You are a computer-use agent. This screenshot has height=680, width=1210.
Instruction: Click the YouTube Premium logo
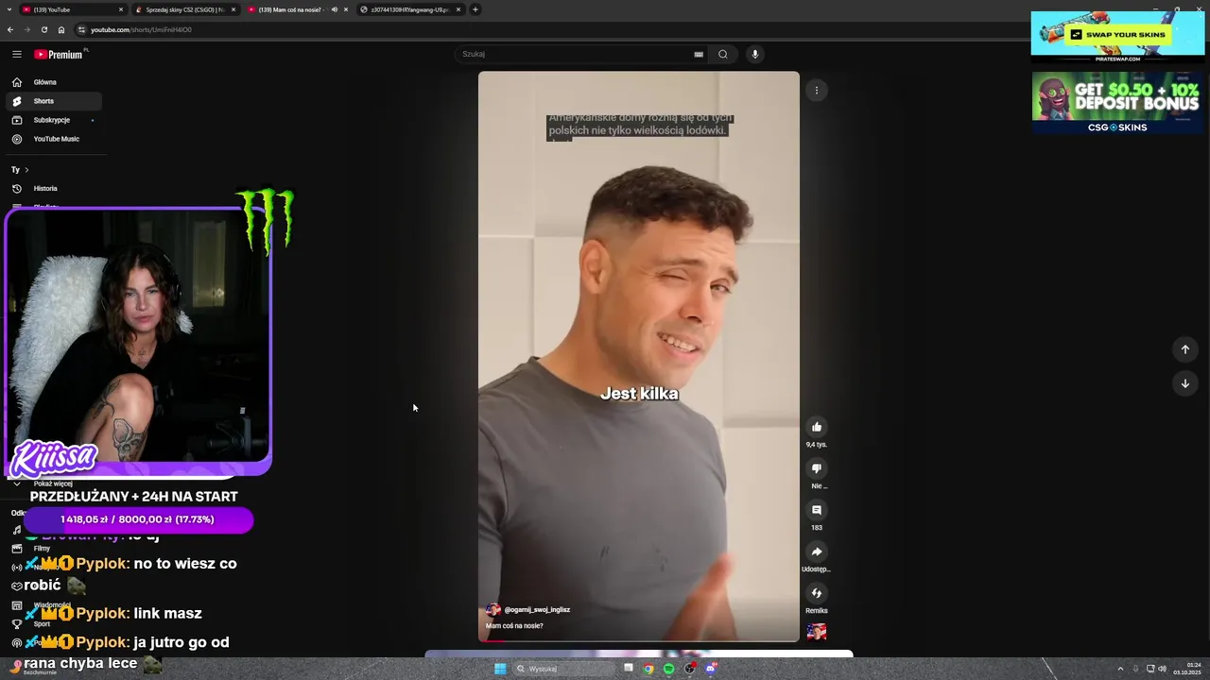point(59,54)
